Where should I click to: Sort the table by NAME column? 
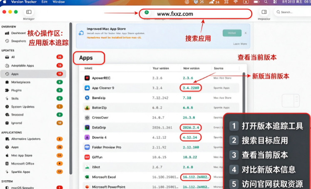[x=88, y=68]
